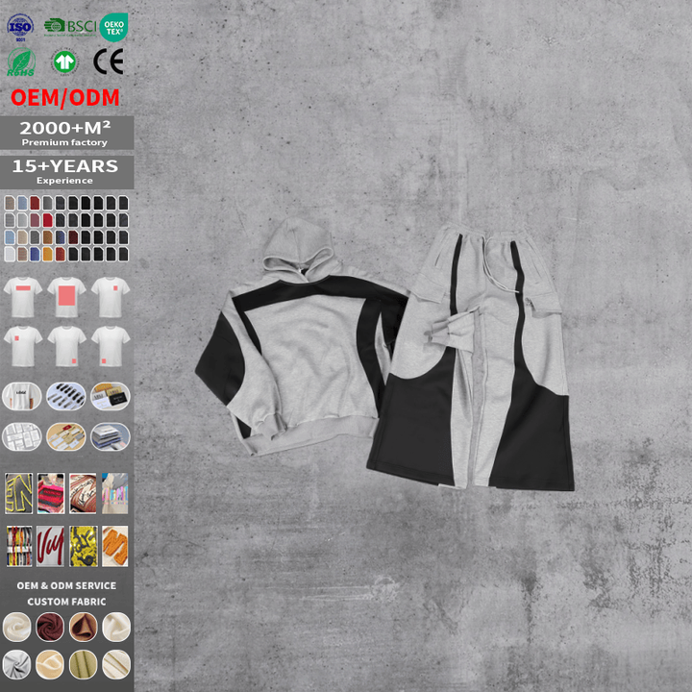
Task: Click the black CE mark
Action: 108,62
